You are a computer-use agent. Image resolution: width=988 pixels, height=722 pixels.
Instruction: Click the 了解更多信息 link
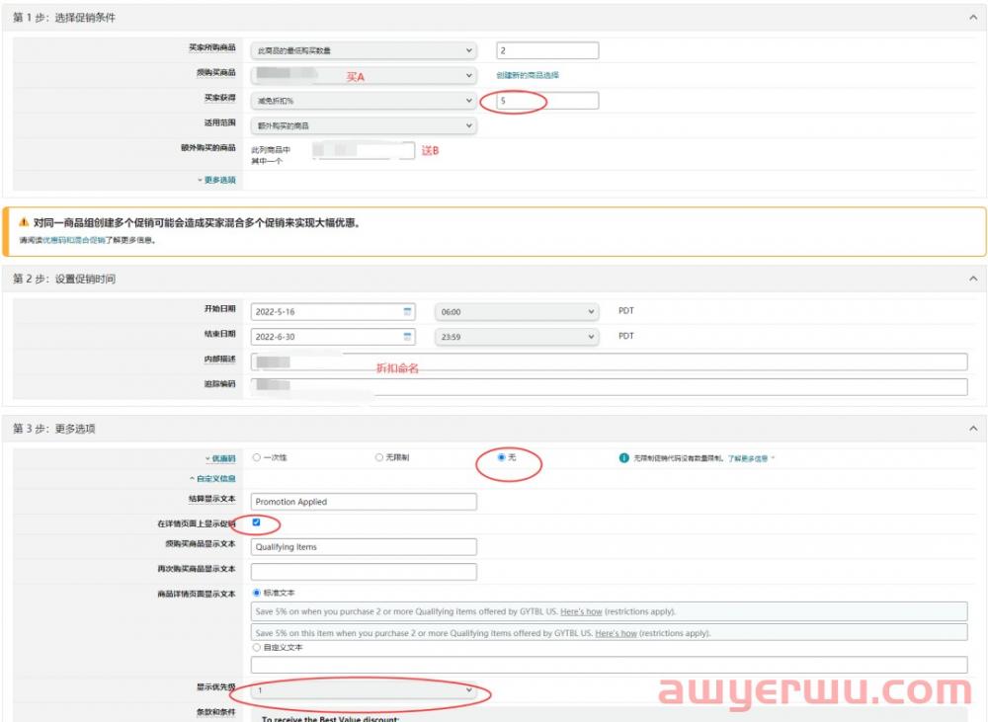pos(748,458)
